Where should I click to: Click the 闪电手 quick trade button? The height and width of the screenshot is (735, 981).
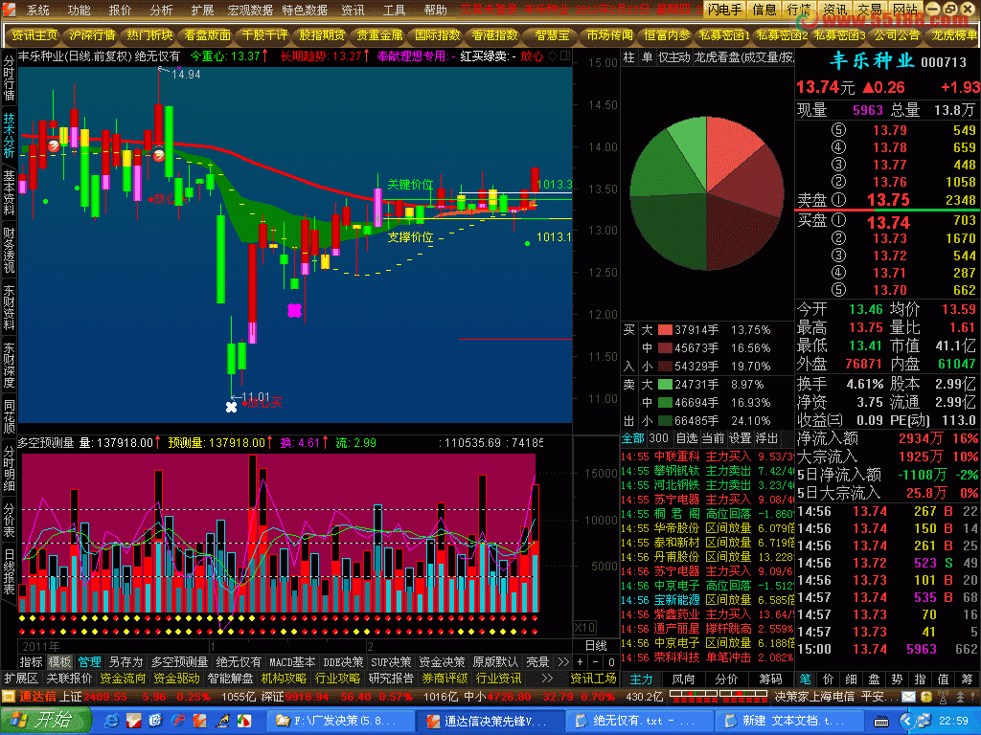point(724,9)
